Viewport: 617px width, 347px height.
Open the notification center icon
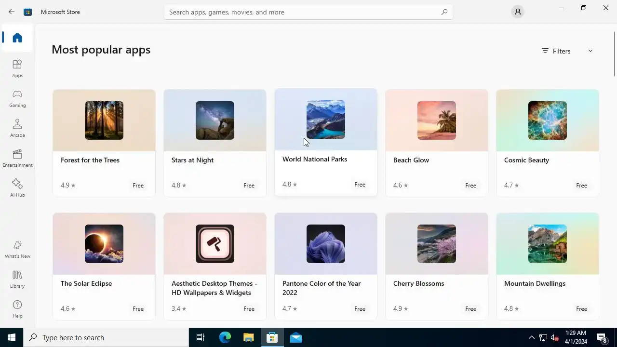coord(602,337)
